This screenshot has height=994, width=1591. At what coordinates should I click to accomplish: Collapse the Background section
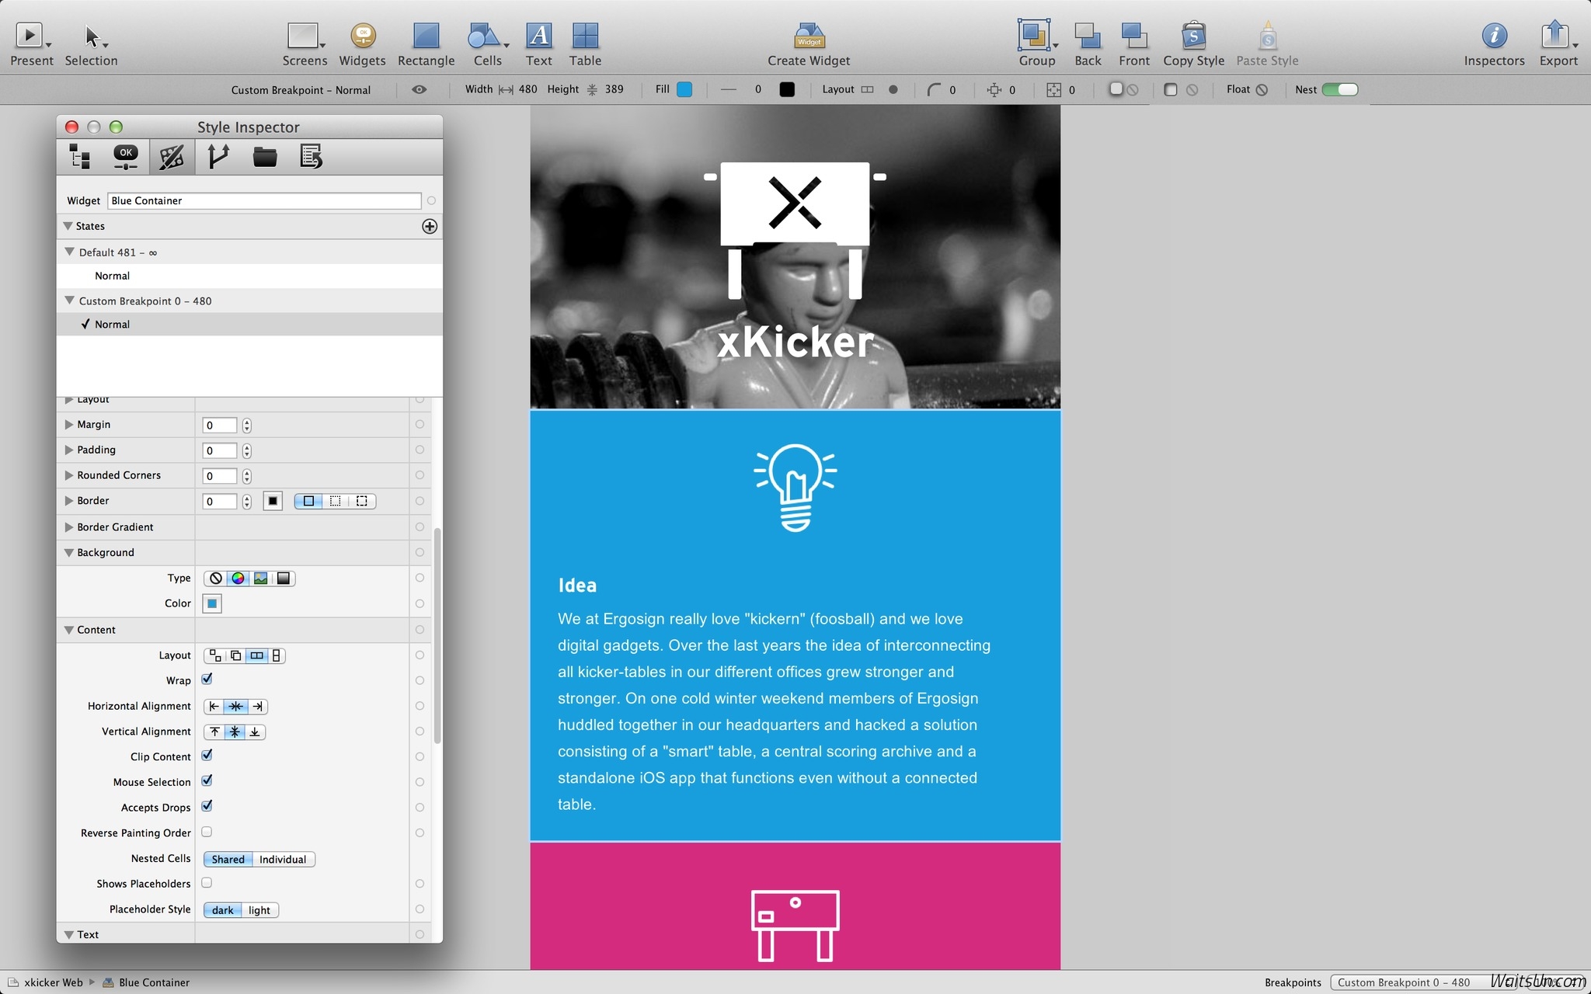[x=69, y=553]
